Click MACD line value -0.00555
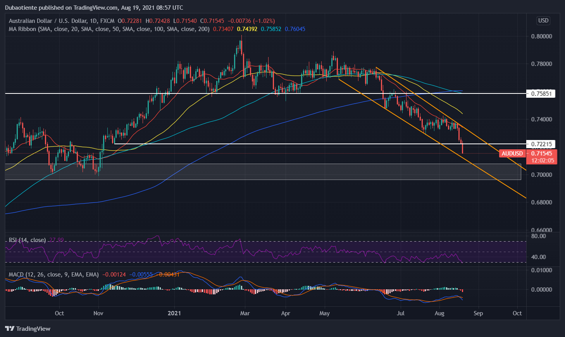 pos(141,275)
